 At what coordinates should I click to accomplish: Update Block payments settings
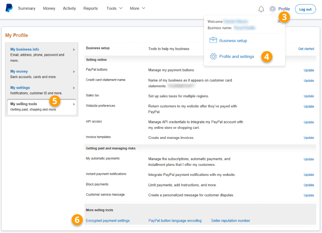pyautogui.click(x=309, y=185)
